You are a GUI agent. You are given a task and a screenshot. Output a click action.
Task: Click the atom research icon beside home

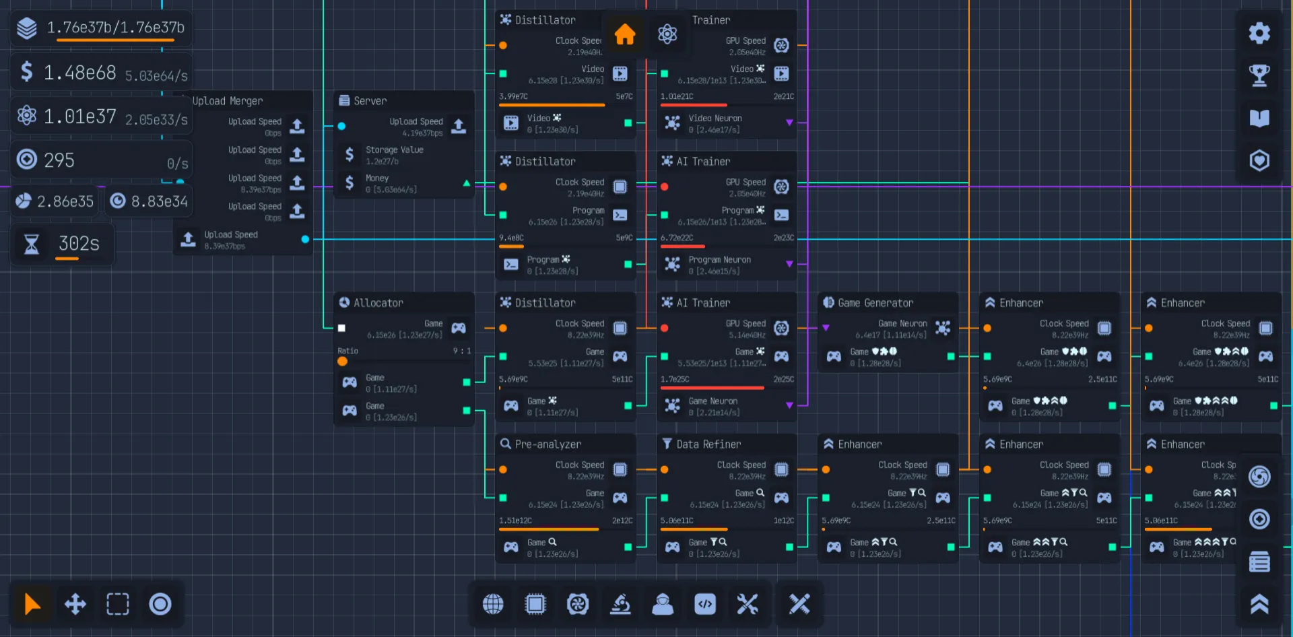tap(667, 34)
